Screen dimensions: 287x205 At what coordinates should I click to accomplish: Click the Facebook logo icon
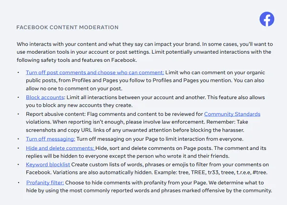coord(267,19)
